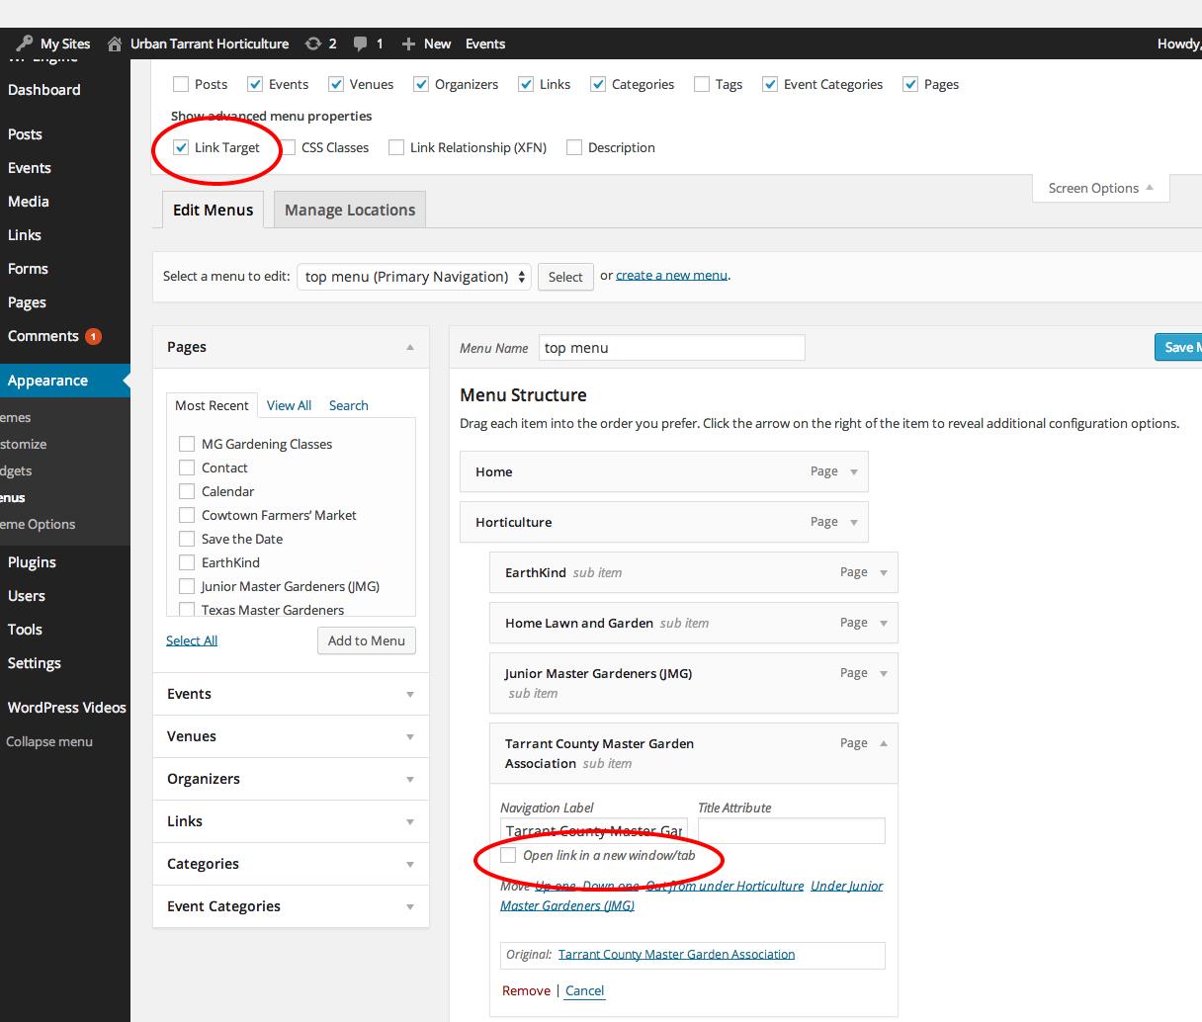1202x1022 pixels.
Task: Open the Select a menu to edit dropdown
Action: coord(414,277)
